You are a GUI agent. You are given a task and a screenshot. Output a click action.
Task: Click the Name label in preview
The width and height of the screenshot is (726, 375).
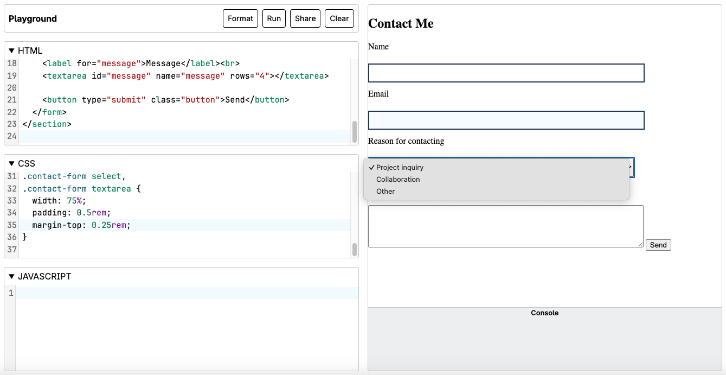[378, 47]
